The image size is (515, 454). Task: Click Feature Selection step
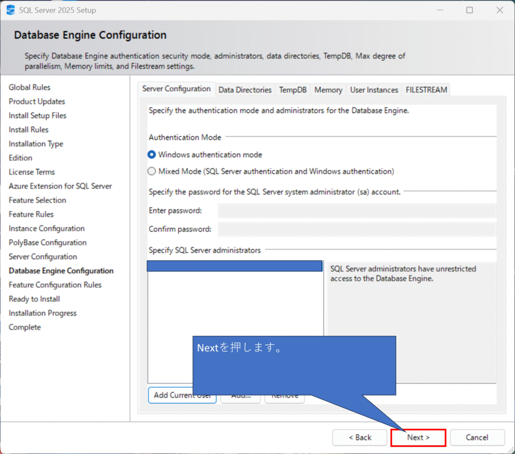(x=37, y=200)
